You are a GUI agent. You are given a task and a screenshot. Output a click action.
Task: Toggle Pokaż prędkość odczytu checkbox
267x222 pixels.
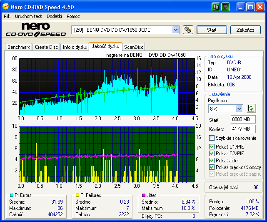pos(212,167)
